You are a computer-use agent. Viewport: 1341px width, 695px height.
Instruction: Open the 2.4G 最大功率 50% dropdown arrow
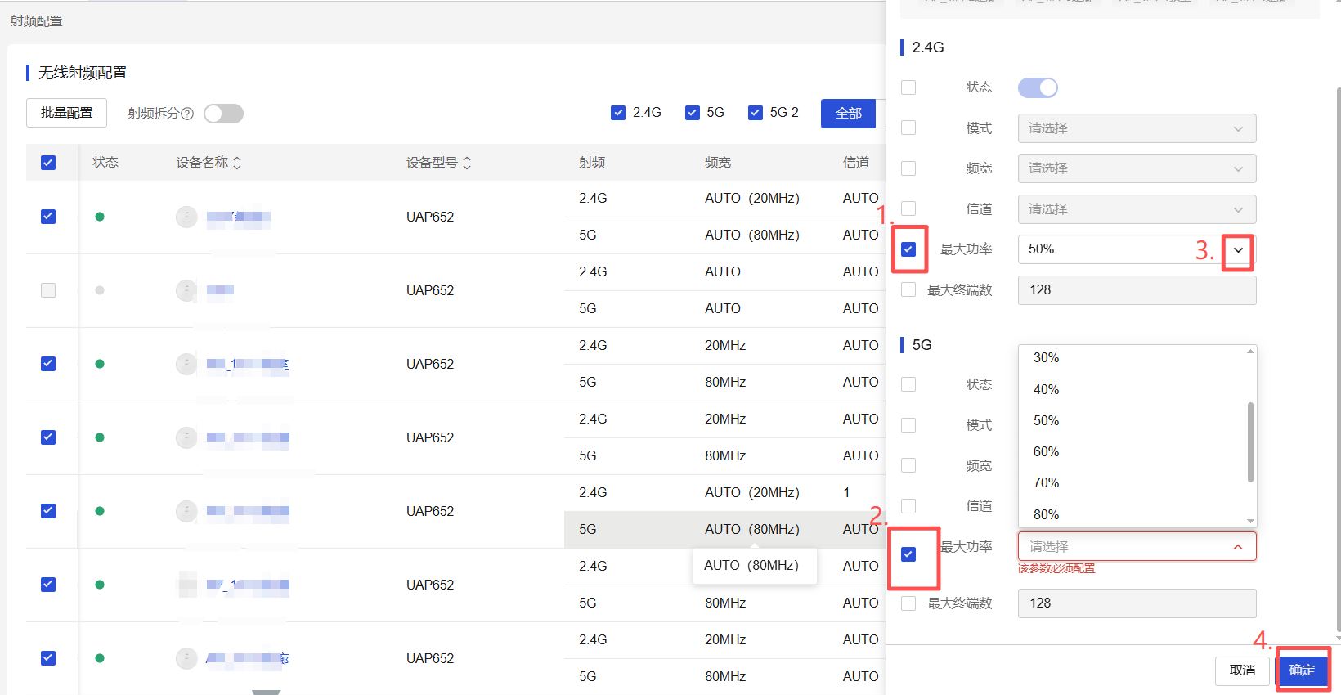point(1238,250)
